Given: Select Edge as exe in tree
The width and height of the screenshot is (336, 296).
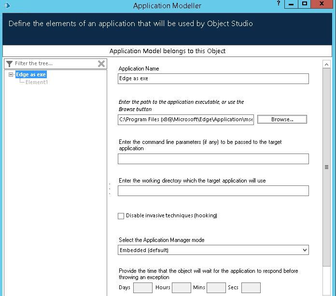Looking at the screenshot, I should (x=31, y=75).
